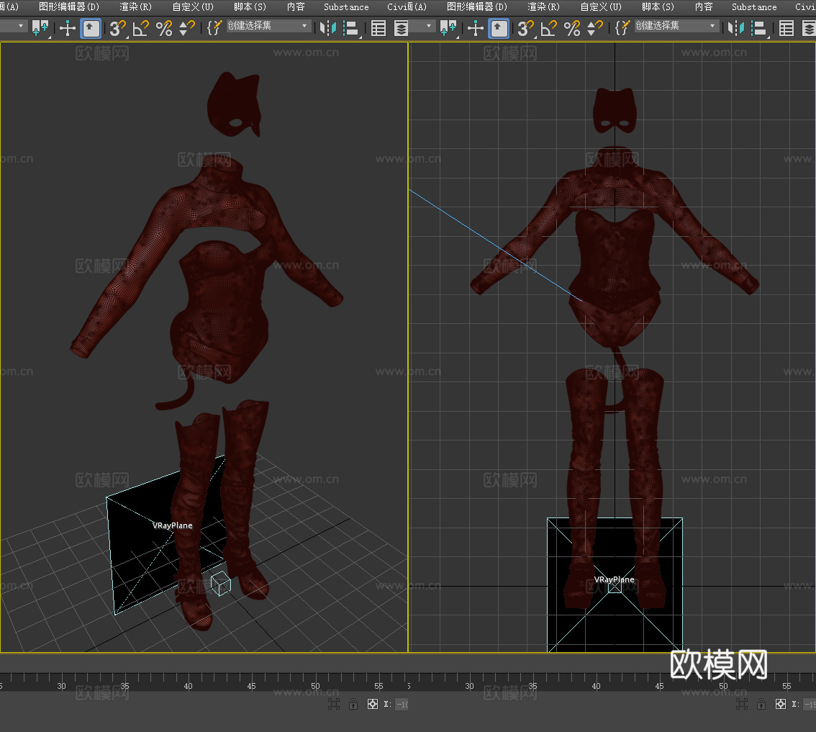Open 渲染(R) menu in left panel

(136, 6)
